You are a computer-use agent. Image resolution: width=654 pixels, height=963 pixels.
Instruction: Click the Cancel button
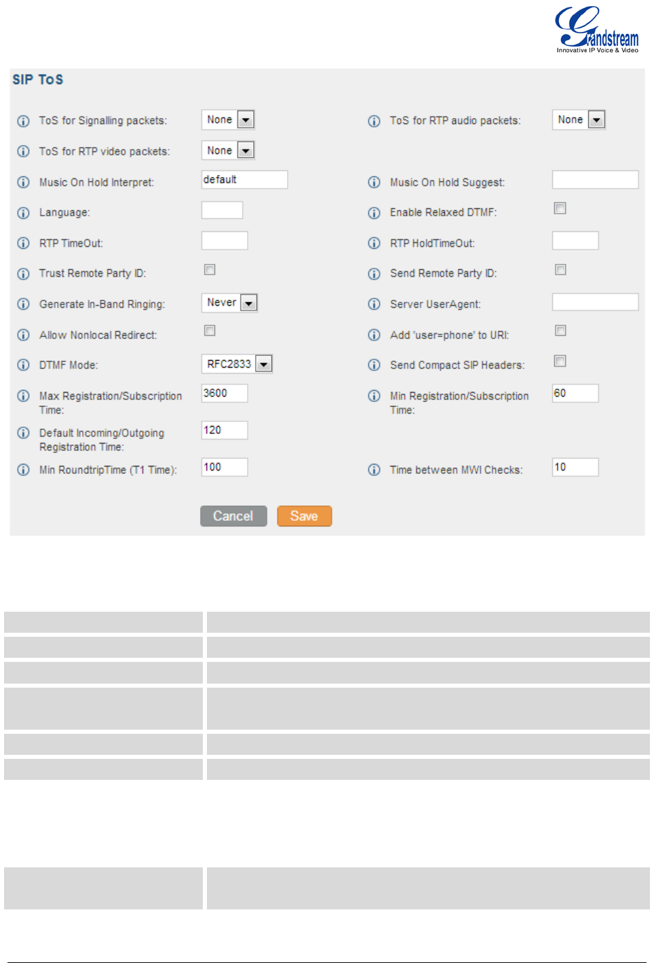click(233, 516)
